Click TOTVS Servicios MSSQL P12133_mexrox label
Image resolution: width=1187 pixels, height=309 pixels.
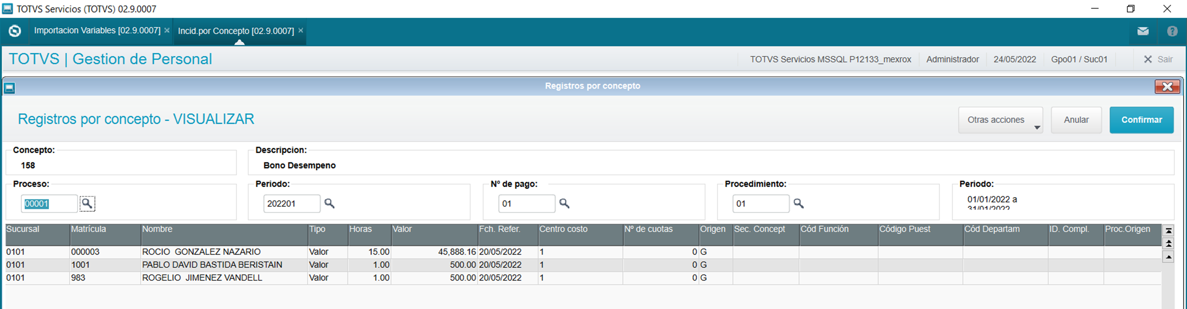tap(831, 59)
